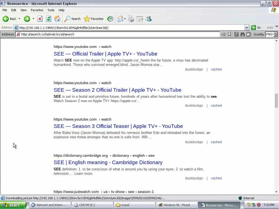Switch to CDROM (E:) taskbar item

tap(92, 205)
